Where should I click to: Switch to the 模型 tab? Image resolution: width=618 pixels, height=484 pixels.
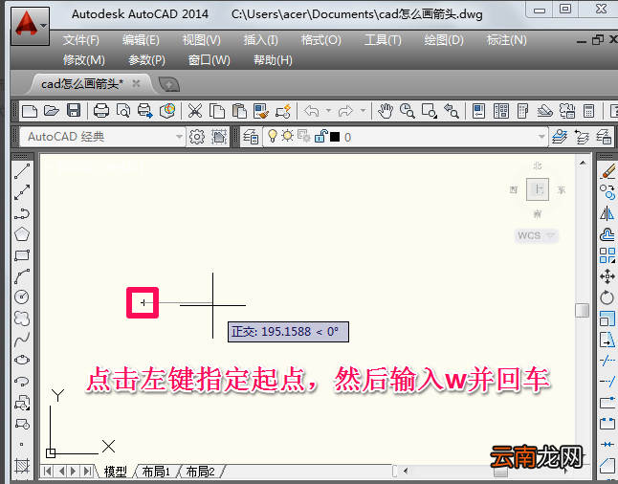(115, 472)
